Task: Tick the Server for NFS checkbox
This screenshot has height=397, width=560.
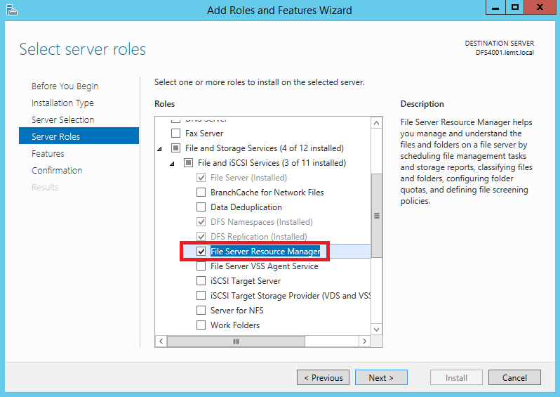Action: (201, 311)
